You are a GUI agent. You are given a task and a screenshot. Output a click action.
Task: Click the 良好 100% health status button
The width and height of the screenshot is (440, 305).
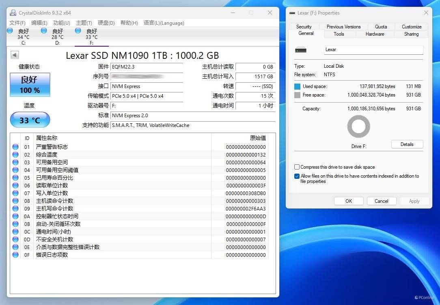tap(30, 85)
